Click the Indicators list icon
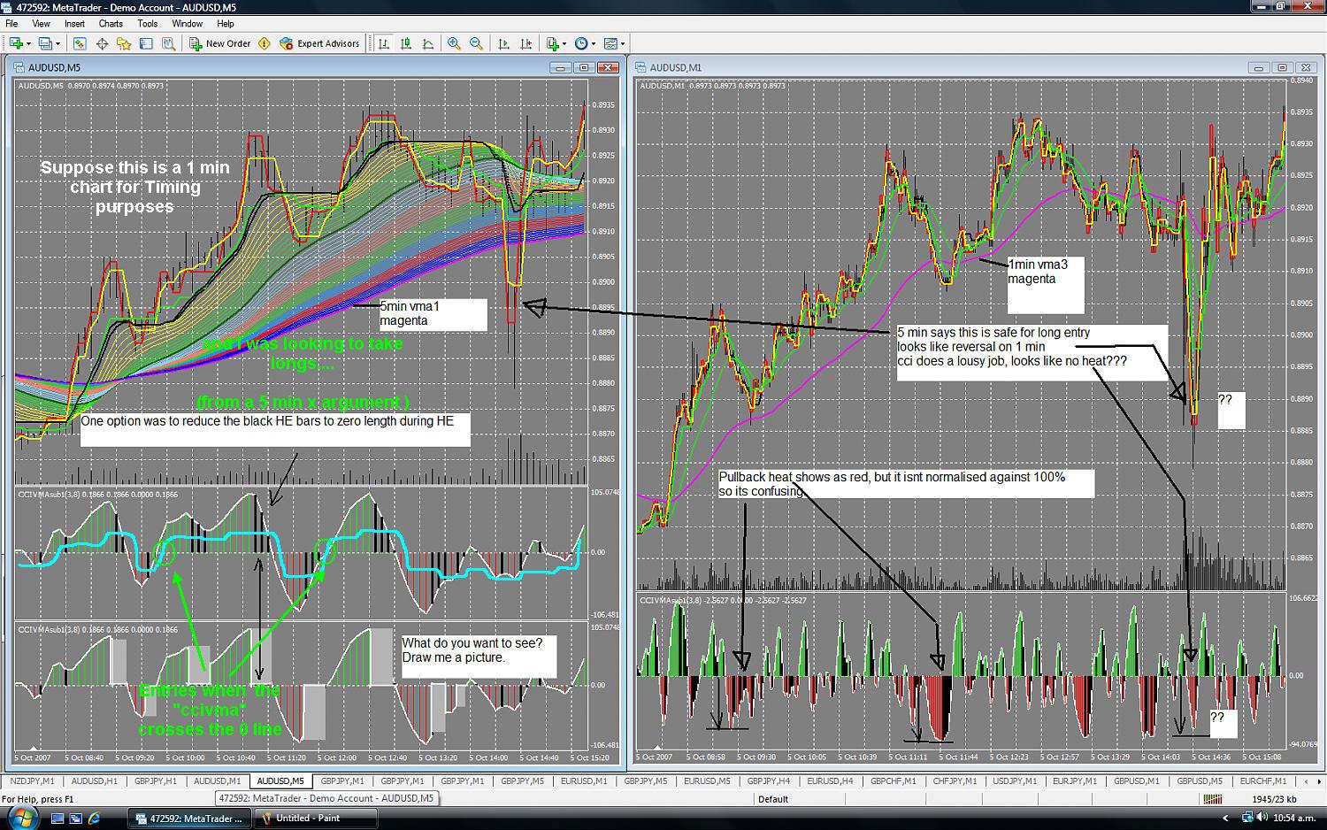 pyautogui.click(x=553, y=43)
